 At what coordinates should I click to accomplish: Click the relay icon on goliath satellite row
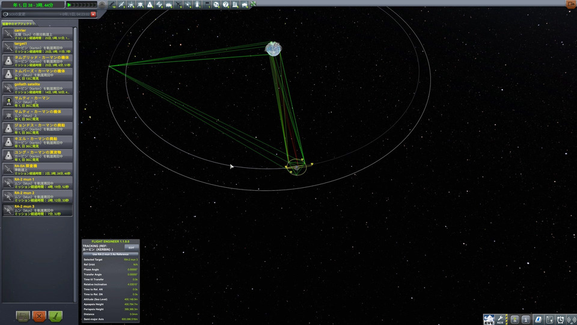(x=8, y=88)
